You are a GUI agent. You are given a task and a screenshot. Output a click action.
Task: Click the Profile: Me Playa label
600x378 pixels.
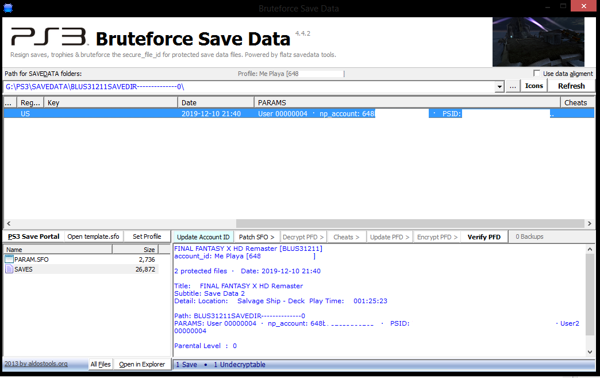[x=291, y=74]
